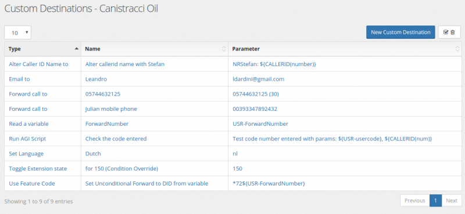
Task: Open Check the code entered entry
Action: tap(116, 139)
